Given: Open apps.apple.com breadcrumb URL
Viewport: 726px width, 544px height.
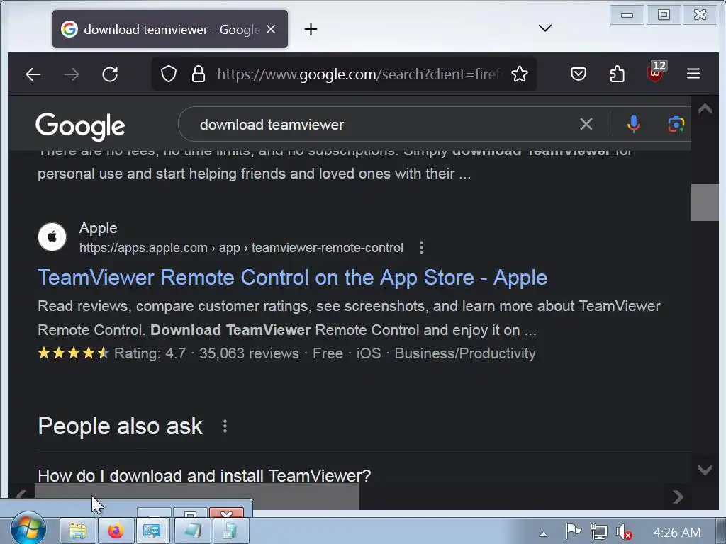Looking at the screenshot, I should click(241, 248).
